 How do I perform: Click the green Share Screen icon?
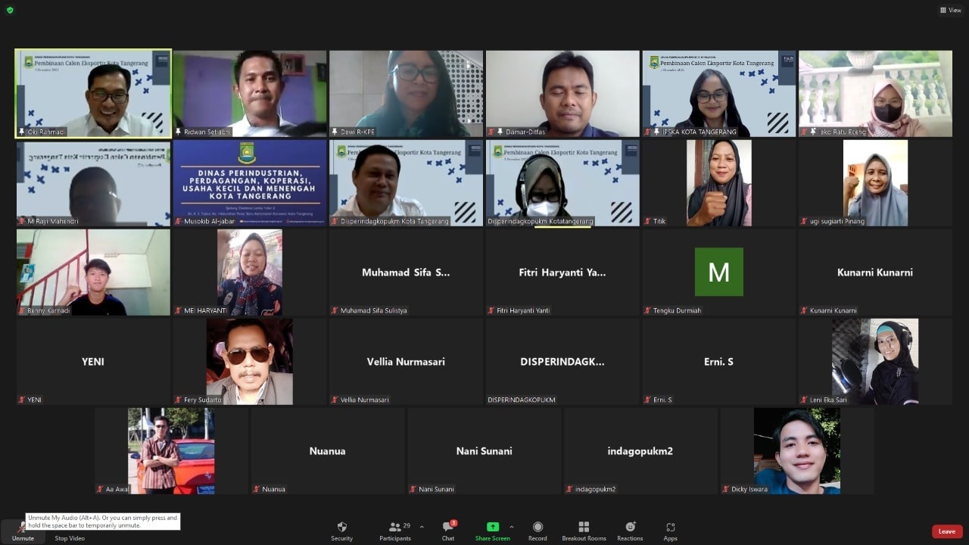point(492,527)
